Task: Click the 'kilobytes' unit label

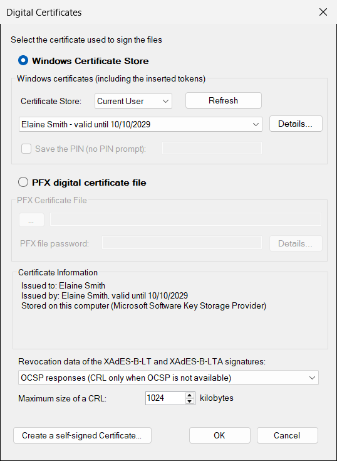Action: [217, 398]
